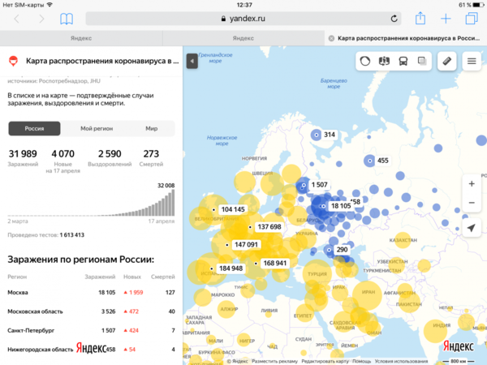Open the Редактировать карту link
Viewport: 487px width, 365px height.
pos(325,361)
